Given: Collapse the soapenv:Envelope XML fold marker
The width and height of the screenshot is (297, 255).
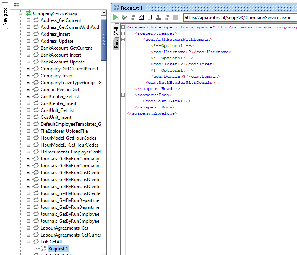Looking at the screenshot, I should [x=123, y=27].
